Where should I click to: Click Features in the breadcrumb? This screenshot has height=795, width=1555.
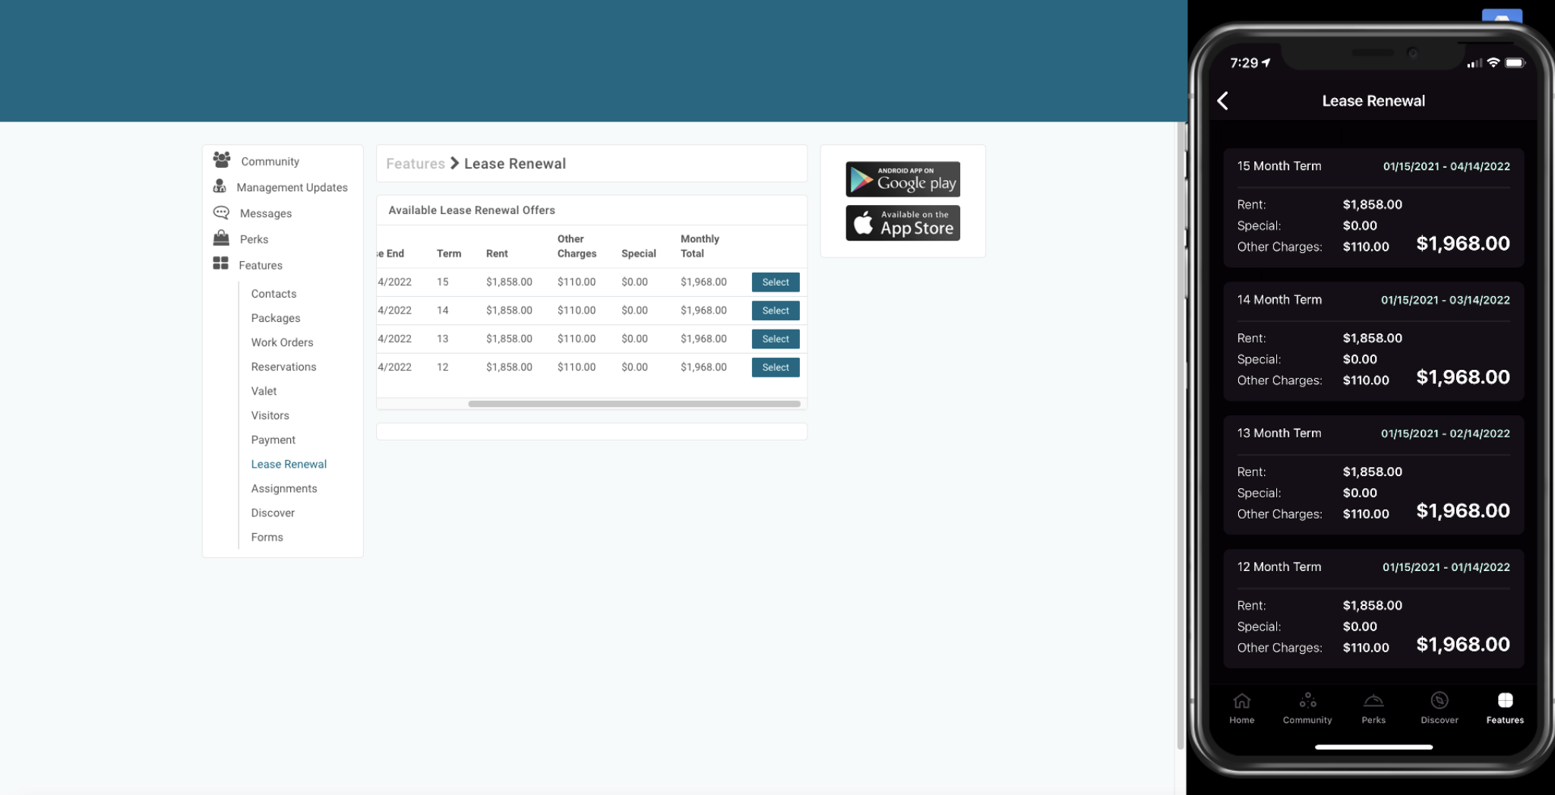tap(415, 164)
